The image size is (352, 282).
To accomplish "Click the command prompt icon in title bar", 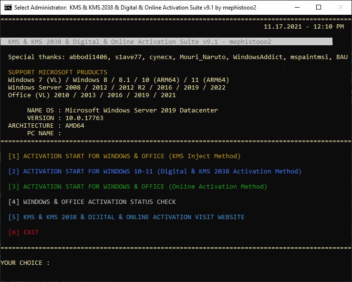I will (x=8, y=7).
